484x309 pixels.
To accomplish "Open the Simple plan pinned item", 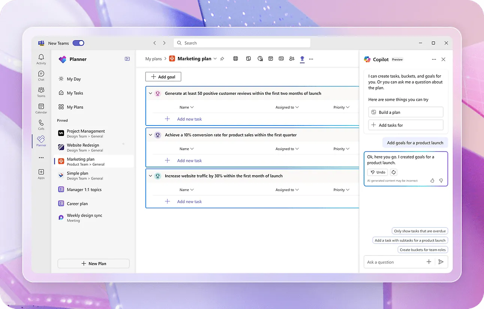I will pyautogui.click(x=94, y=175).
